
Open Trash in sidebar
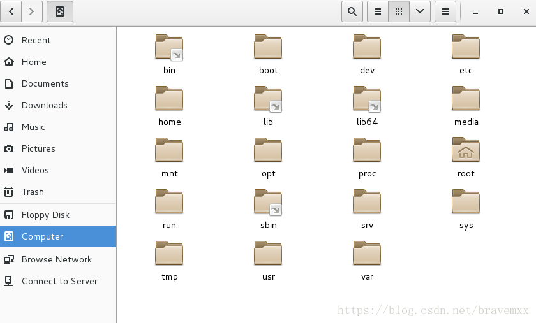[x=58, y=192]
